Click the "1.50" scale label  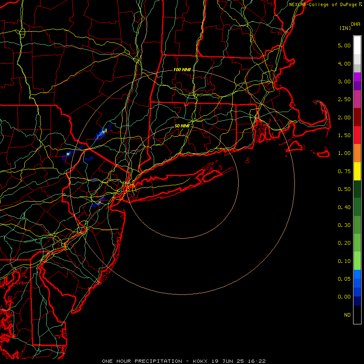click(344, 135)
